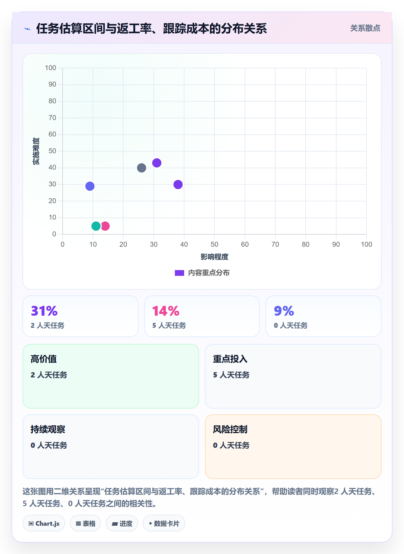Select the 表格 tag chip

[x=85, y=523]
